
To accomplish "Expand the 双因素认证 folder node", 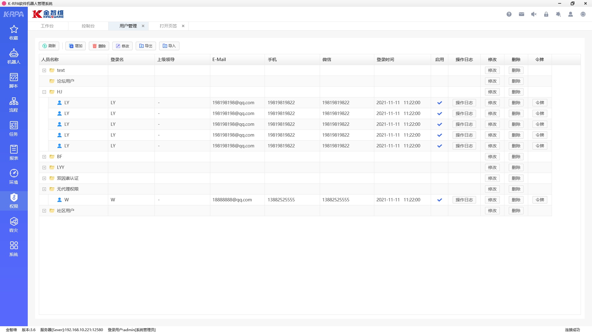I will (x=44, y=178).
